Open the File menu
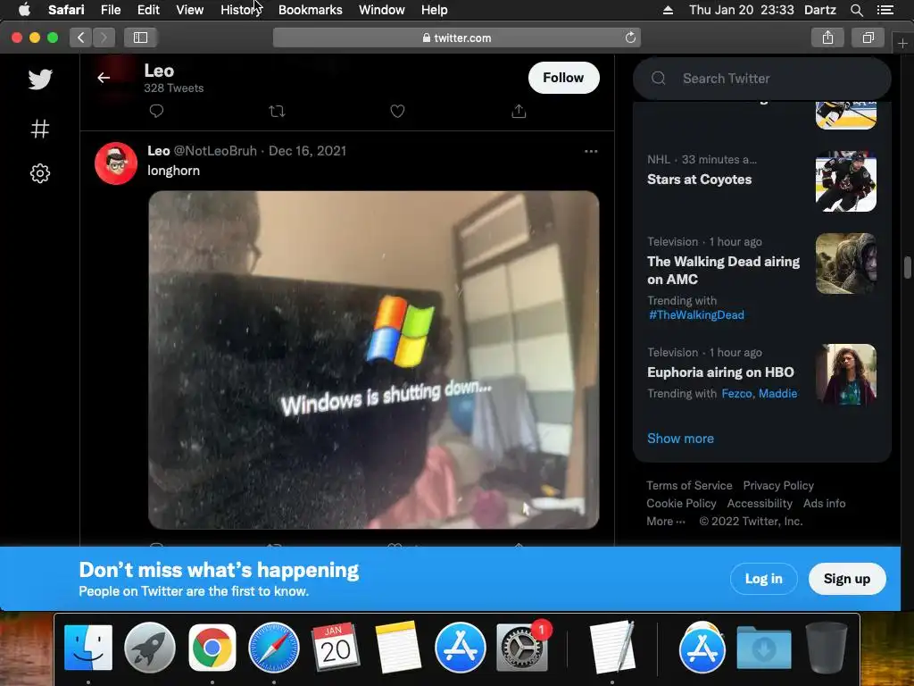Viewport: 914px width, 686px height. point(111,10)
